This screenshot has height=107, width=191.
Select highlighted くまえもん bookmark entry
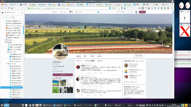(12, 87)
